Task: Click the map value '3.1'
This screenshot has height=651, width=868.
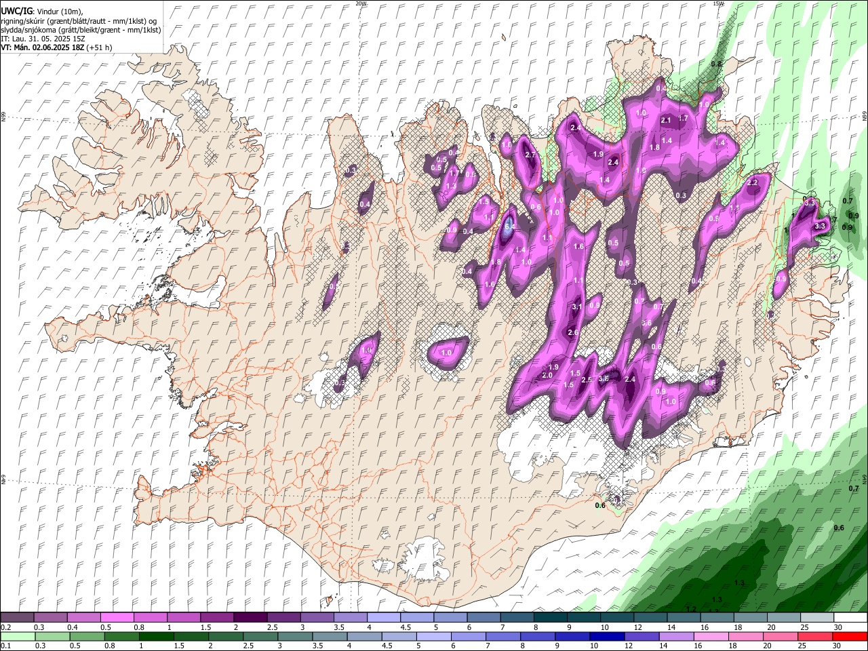Action: point(577,307)
